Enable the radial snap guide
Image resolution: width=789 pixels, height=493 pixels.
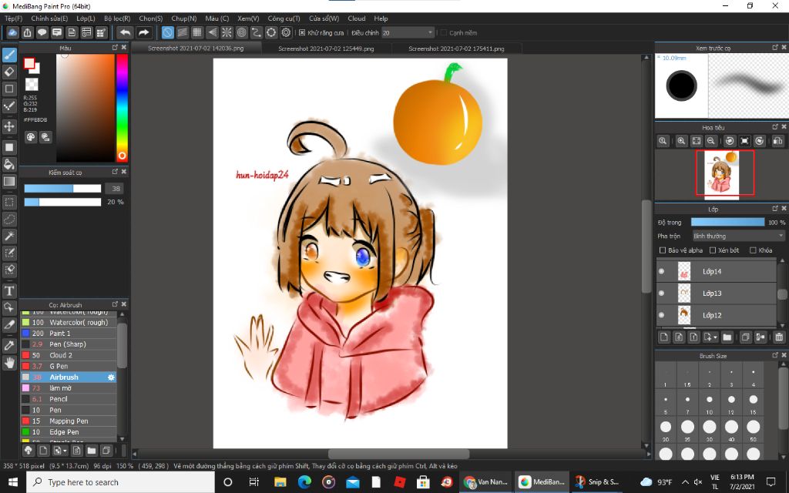click(227, 32)
